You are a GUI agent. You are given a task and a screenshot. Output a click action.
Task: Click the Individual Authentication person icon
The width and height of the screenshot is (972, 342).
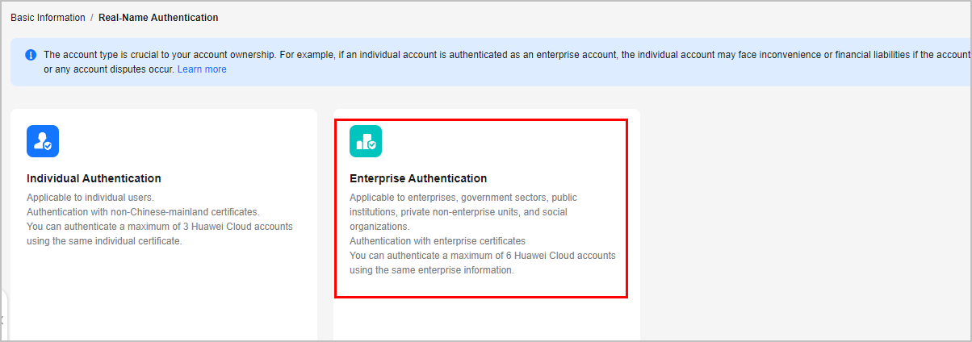(x=43, y=141)
